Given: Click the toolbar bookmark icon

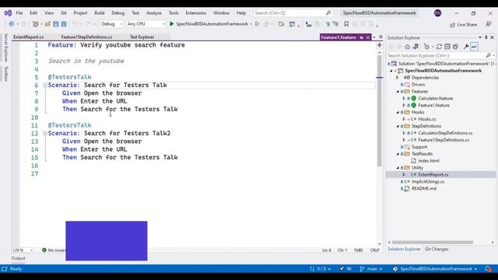Looking at the screenshot, I should (346, 24).
